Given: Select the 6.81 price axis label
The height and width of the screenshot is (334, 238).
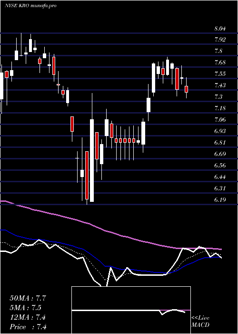Looking at the screenshot, I should pyautogui.click(x=220, y=143).
